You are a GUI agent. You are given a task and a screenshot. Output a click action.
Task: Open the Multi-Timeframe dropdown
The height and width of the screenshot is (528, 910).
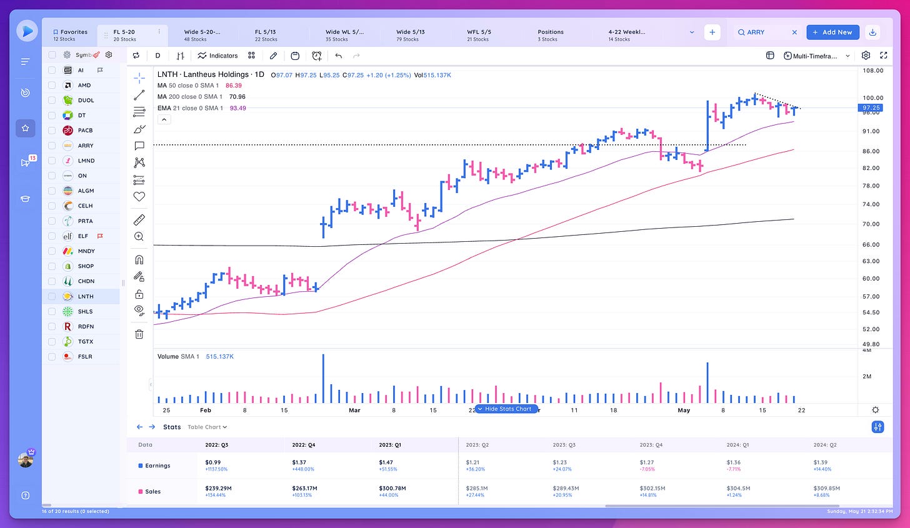[x=817, y=56]
